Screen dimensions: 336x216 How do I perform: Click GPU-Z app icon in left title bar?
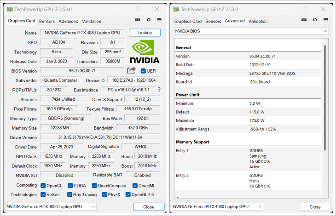(x=10, y=9)
